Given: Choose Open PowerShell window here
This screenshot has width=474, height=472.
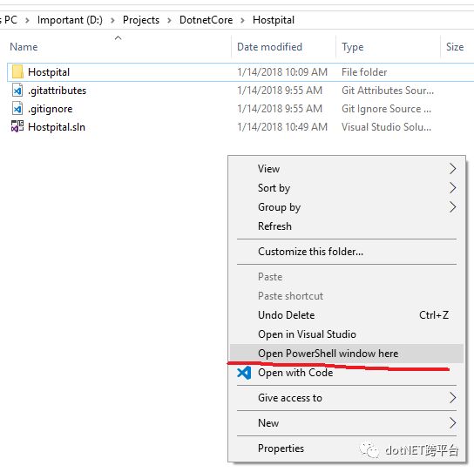Looking at the screenshot, I should pos(347,354).
